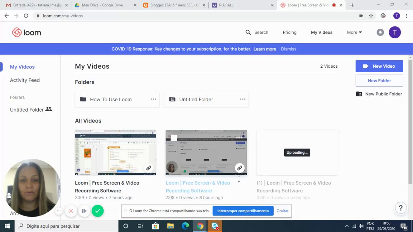Screen dimensions: 413x232
Task: Open Cortana circle on taskbar
Action: (x=126, y=226)
